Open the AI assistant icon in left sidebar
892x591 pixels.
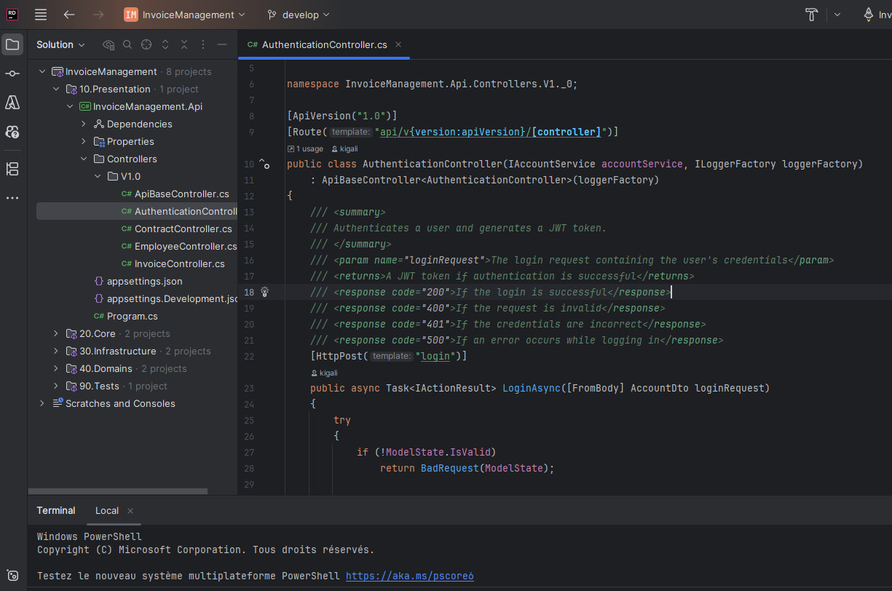click(12, 132)
